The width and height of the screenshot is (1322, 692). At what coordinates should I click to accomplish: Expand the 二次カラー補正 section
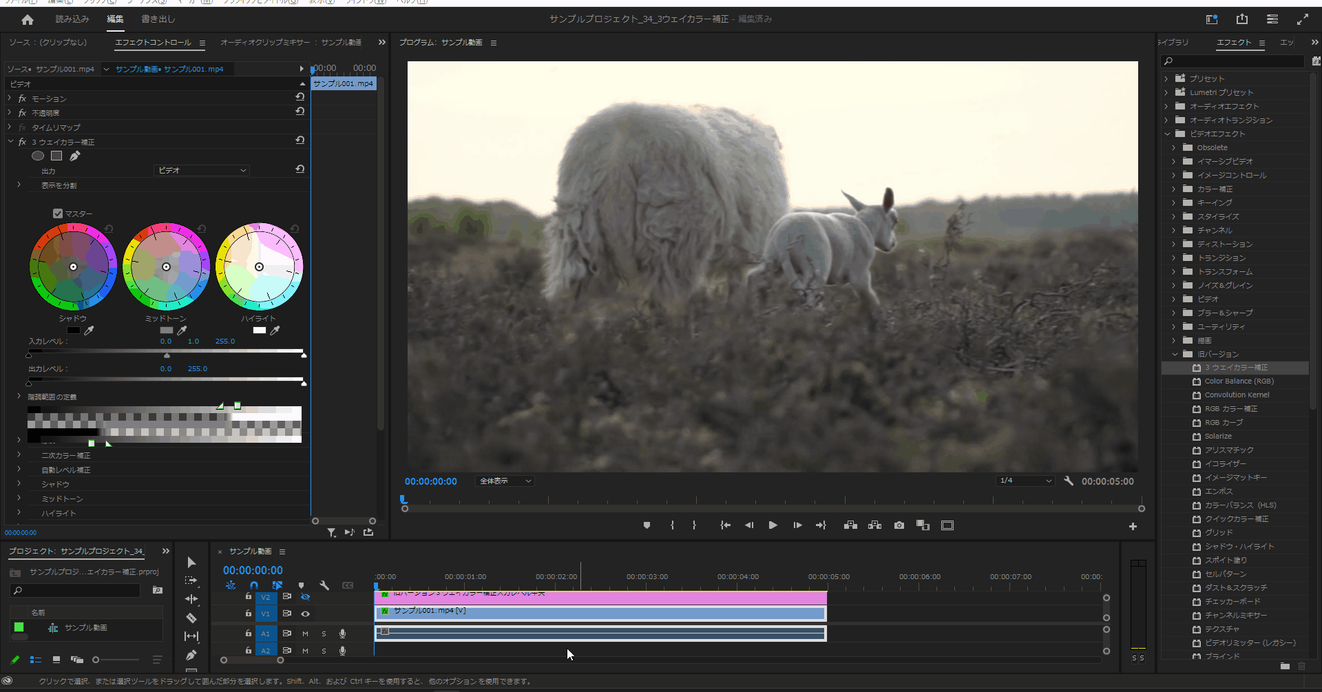tap(19, 454)
